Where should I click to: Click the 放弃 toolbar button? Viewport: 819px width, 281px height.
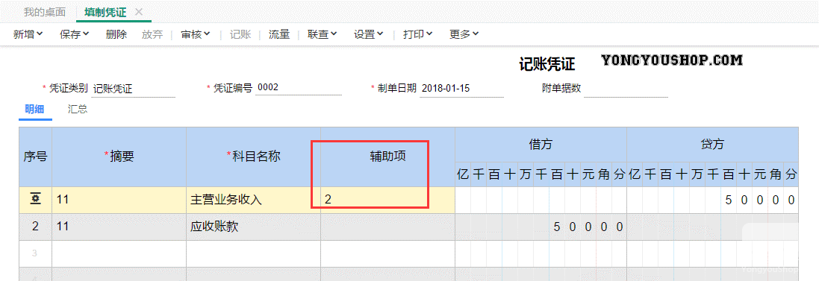pos(152,34)
